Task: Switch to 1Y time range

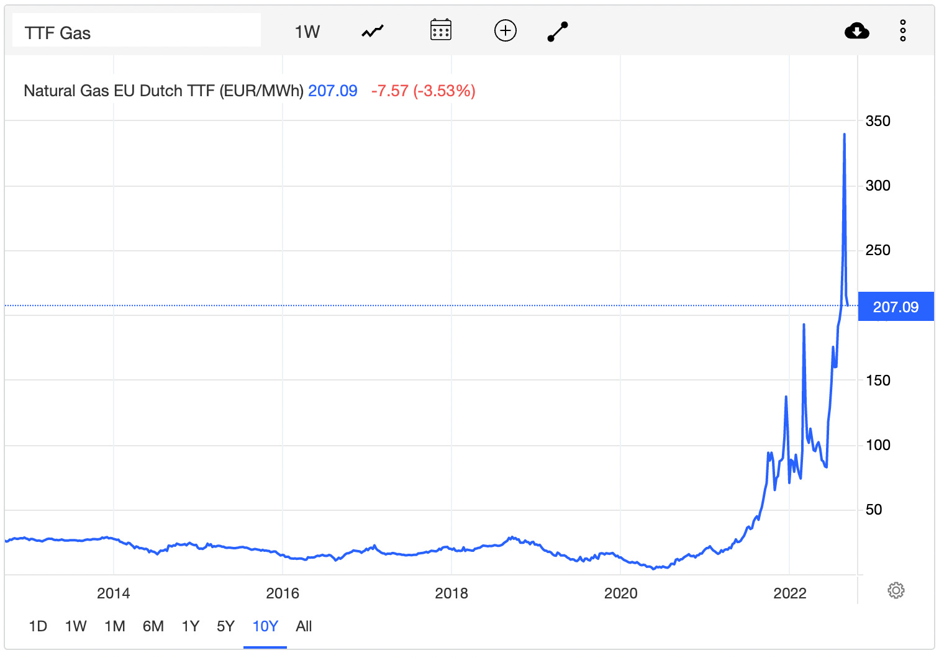Action: (191, 626)
